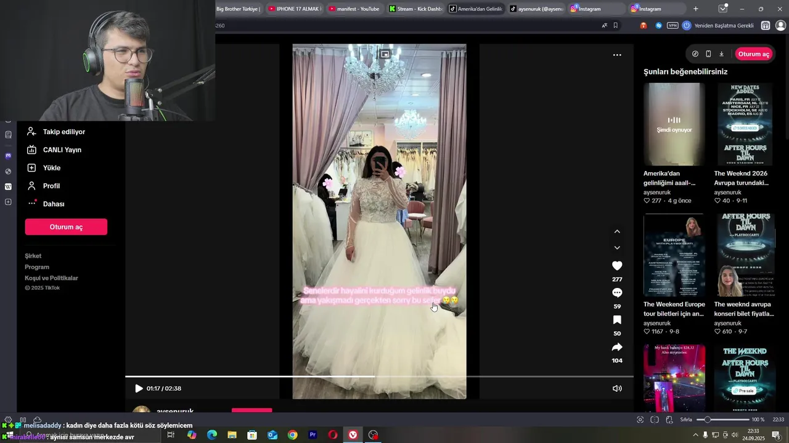
Task: Open the comments bubble icon with 59
Action: coord(617,293)
